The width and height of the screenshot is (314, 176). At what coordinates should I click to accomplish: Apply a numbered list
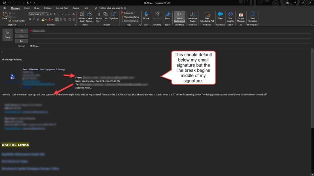pyautogui.click(x=66, y=14)
